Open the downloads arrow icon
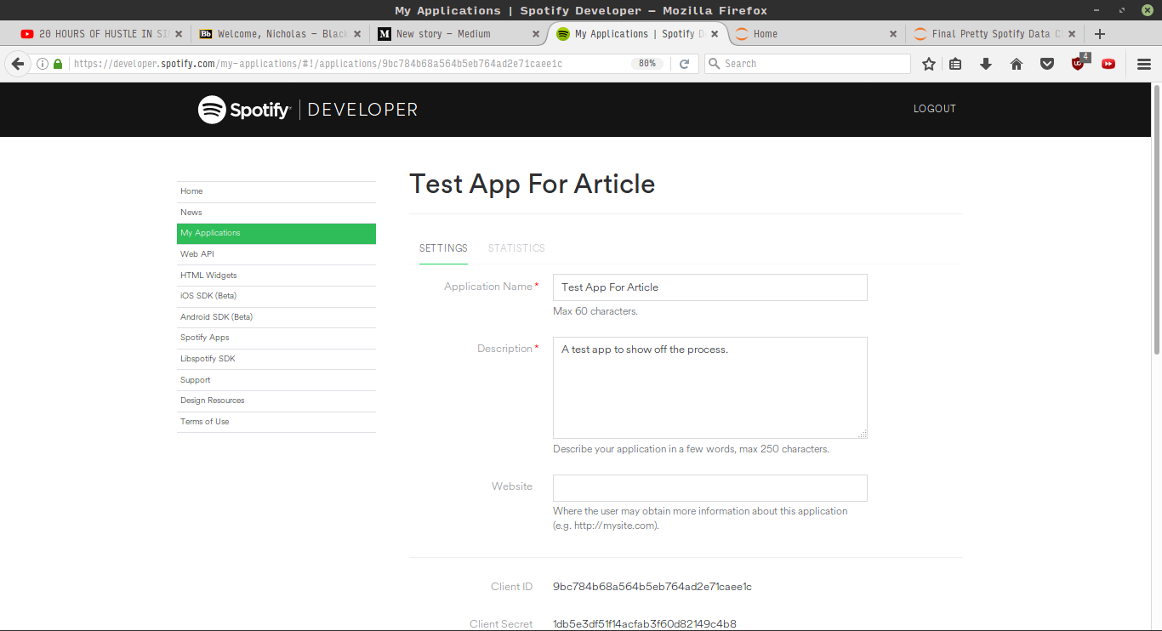1162x631 pixels. pyautogui.click(x=986, y=64)
